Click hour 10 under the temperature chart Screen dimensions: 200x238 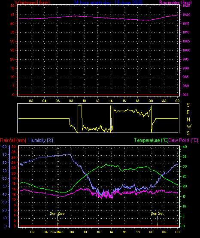[x=85, y=232]
